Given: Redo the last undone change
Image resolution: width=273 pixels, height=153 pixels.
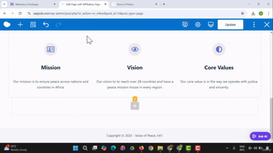Looking at the screenshot, I should click(58, 25).
